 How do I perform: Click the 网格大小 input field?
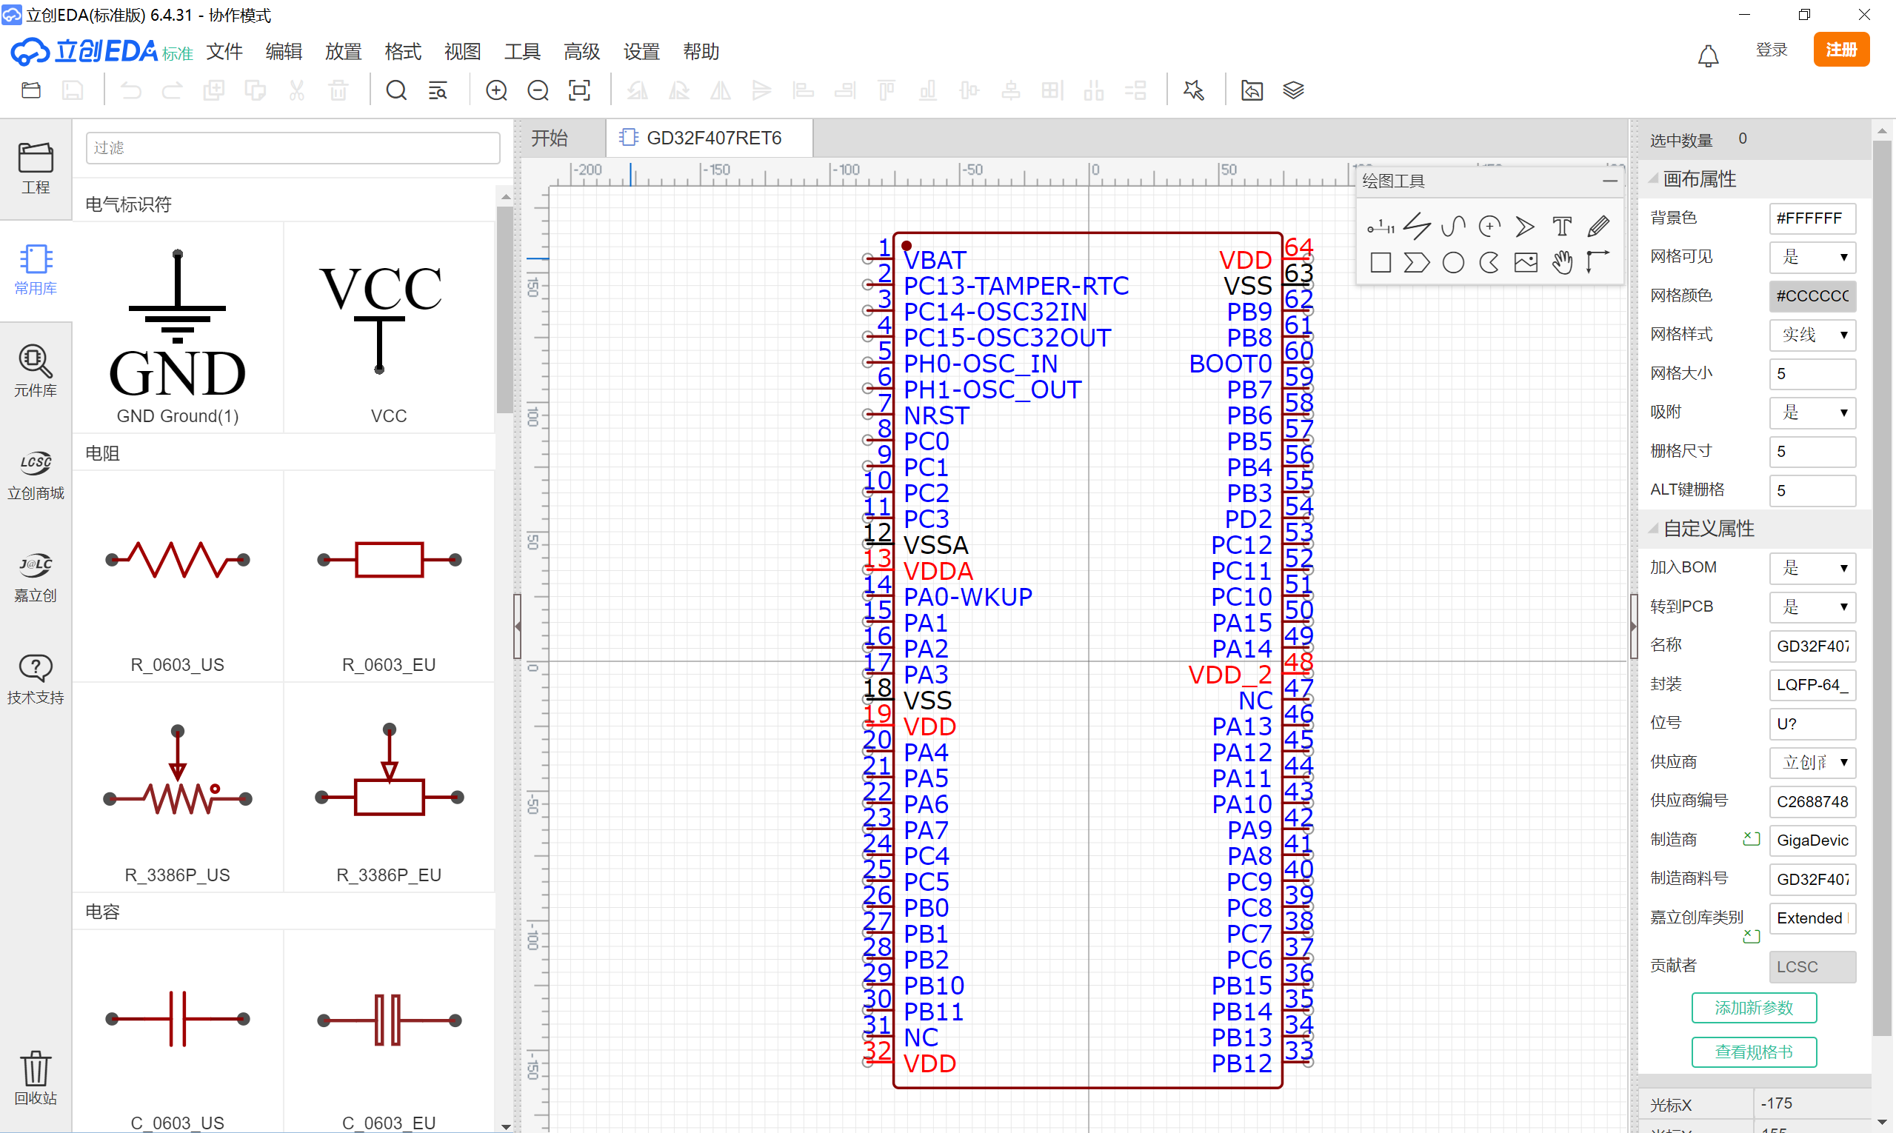click(x=1813, y=374)
